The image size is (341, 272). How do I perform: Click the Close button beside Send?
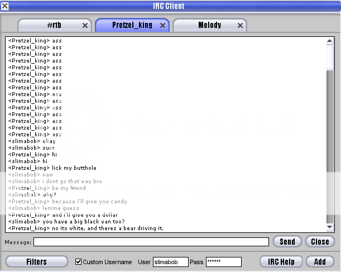pos(320,242)
